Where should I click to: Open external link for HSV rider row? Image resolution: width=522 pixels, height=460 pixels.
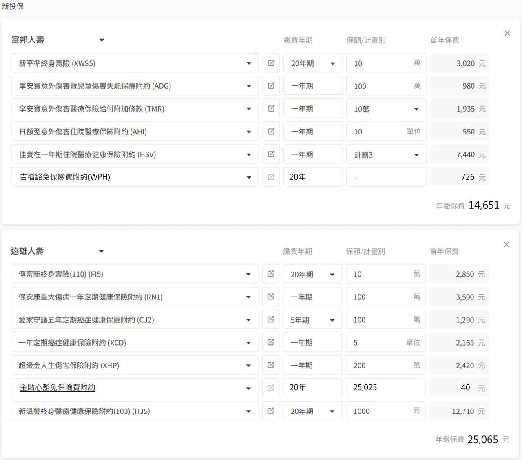pyautogui.click(x=271, y=154)
